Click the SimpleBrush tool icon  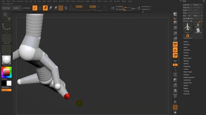click(188, 36)
